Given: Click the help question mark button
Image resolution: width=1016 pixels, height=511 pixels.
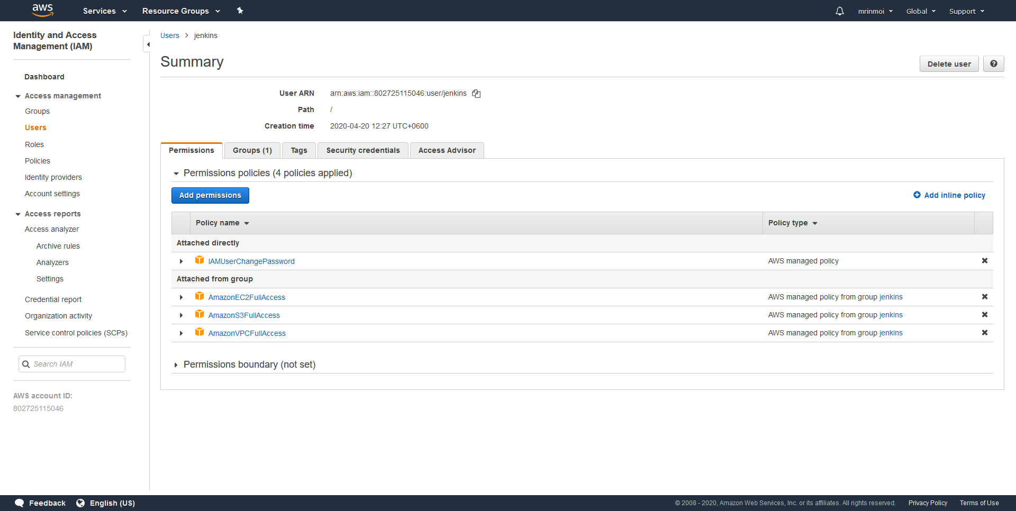Looking at the screenshot, I should [x=993, y=64].
